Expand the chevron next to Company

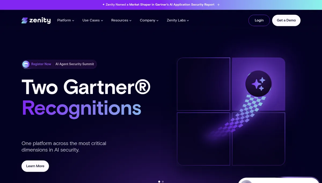[x=158, y=21]
